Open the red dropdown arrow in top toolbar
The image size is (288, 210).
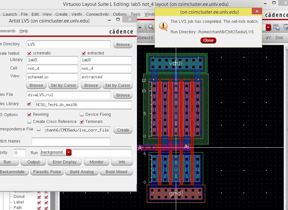(268, 27)
